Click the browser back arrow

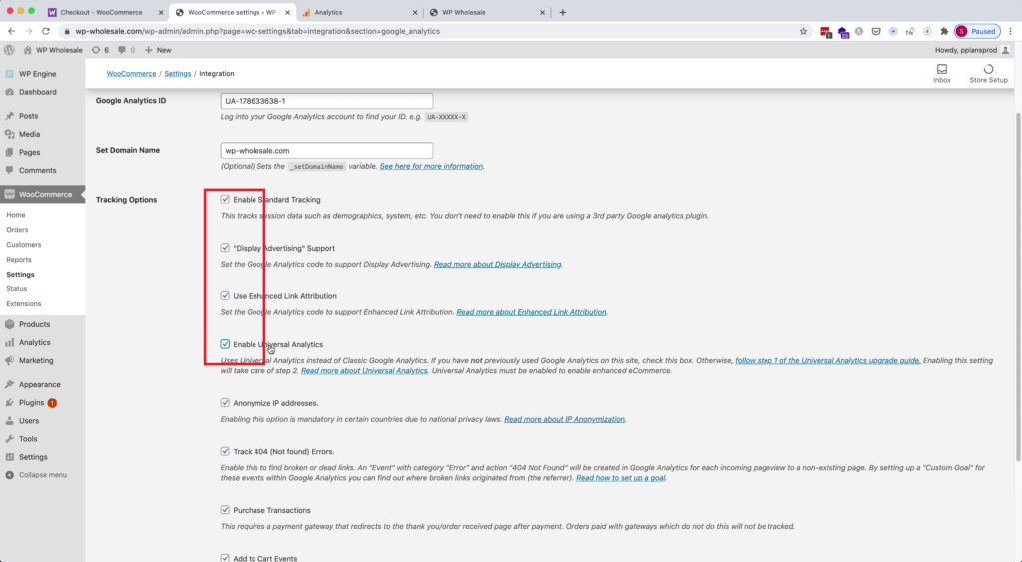tap(12, 31)
